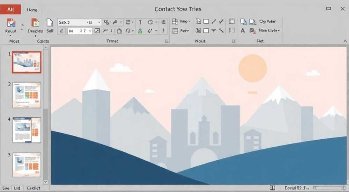Click the percent symbol formatting icon
The width and height of the screenshot is (349, 192).
pyautogui.click(x=106, y=22)
